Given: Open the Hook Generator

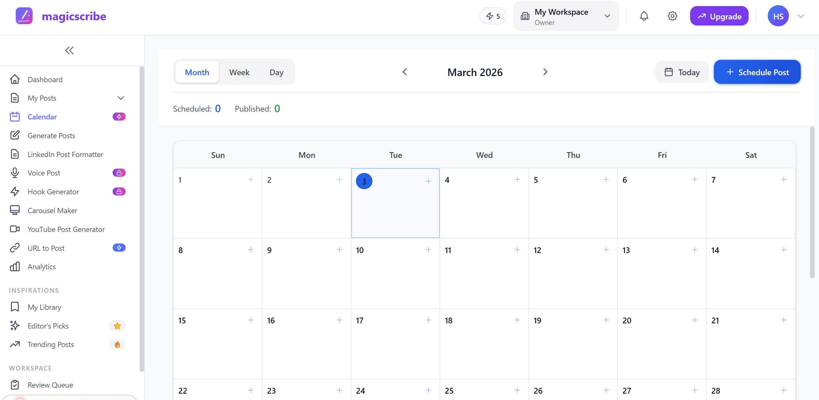Looking at the screenshot, I should point(53,191).
